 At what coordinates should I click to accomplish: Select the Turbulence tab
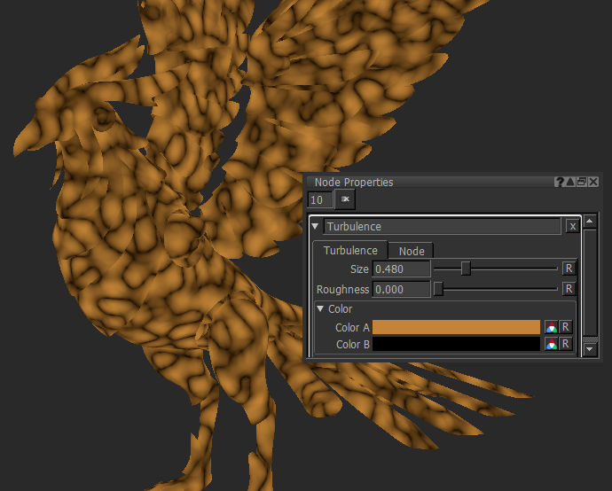click(x=349, y=251)
